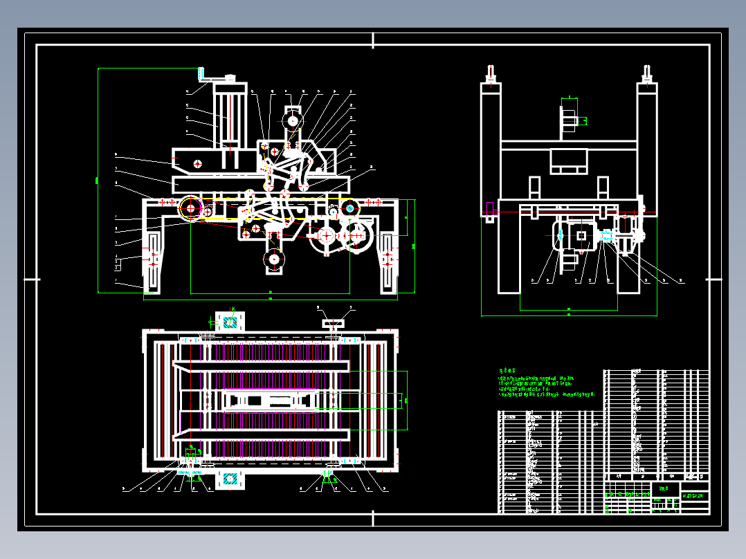The width and height of the screenshot is (746, 559).
Task: Click the title block in the drawing corner
Action: 657,497
